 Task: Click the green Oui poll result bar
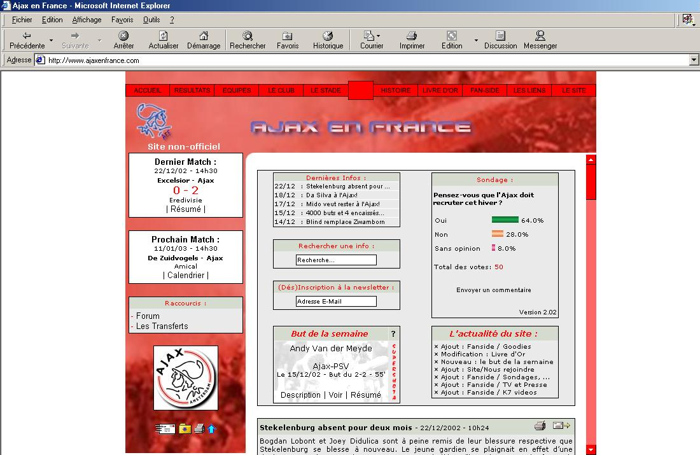(505, 220)
